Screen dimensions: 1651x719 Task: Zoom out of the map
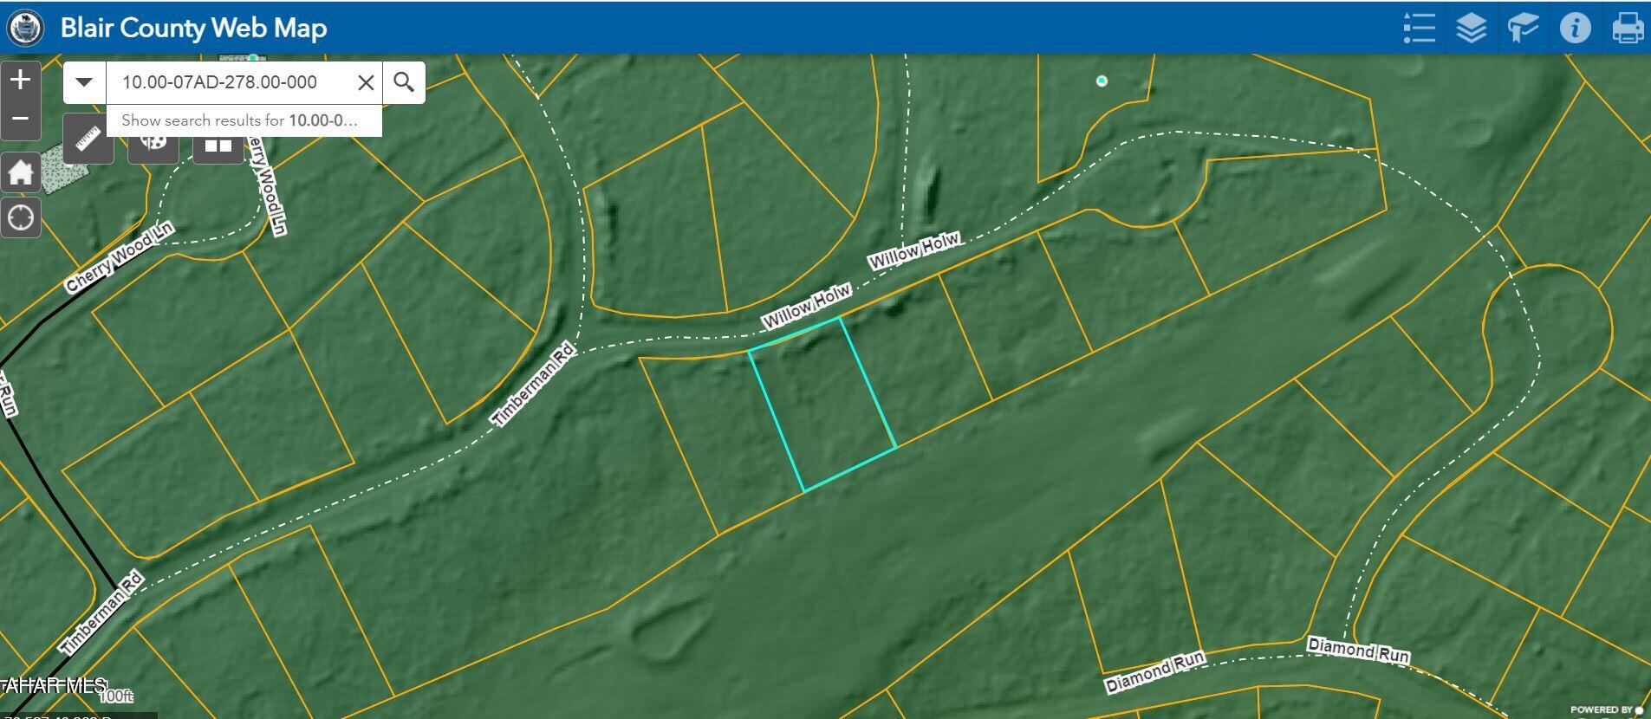pyautogui.click(x=21, y=120)
